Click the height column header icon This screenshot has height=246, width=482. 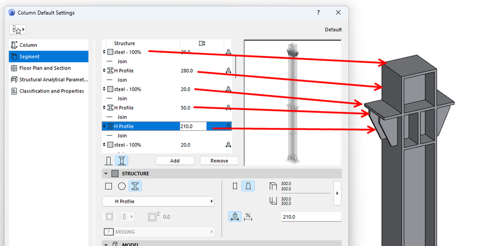point(202,43)
